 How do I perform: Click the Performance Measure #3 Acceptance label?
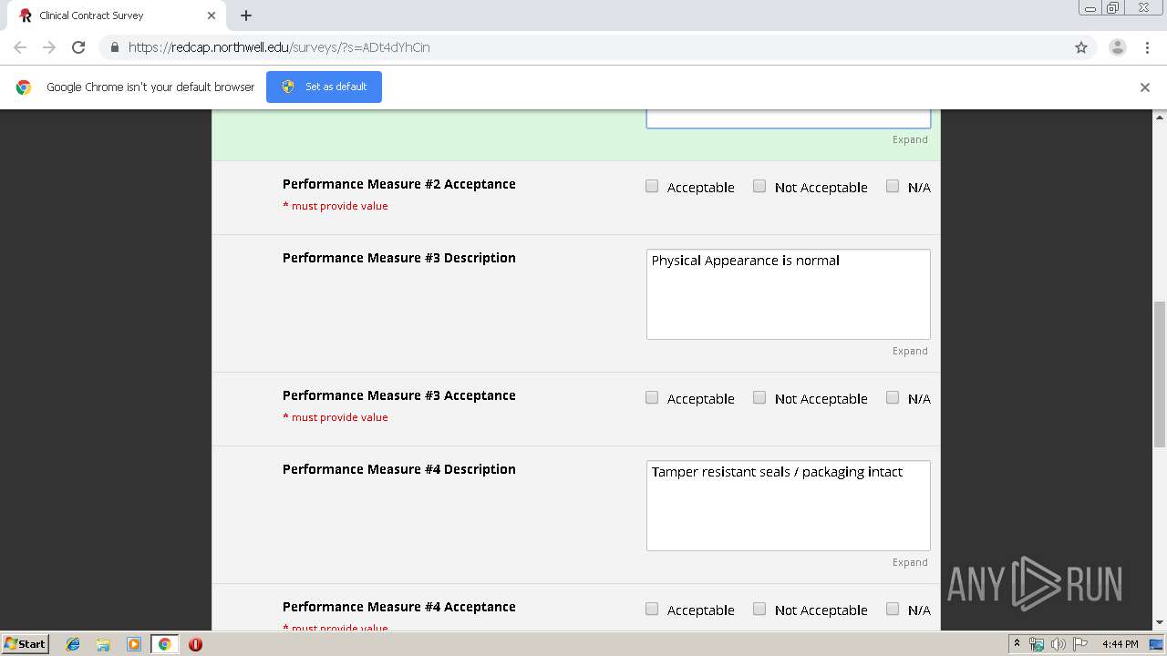[399, 395]
